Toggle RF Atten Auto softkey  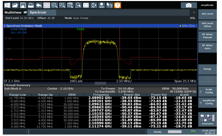click(x=208, y=47)
